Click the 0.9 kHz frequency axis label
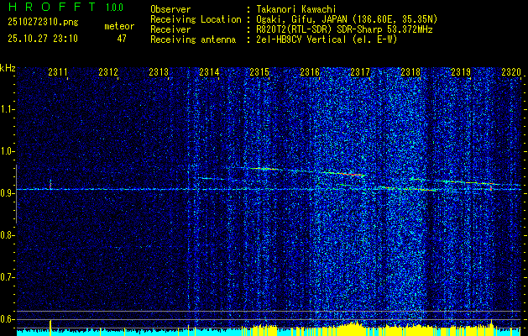528x336 pixels. (x=7, y=193)
